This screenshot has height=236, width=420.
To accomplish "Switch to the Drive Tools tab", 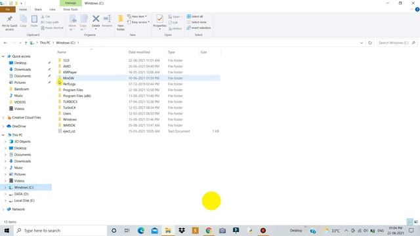I will 70,9.
